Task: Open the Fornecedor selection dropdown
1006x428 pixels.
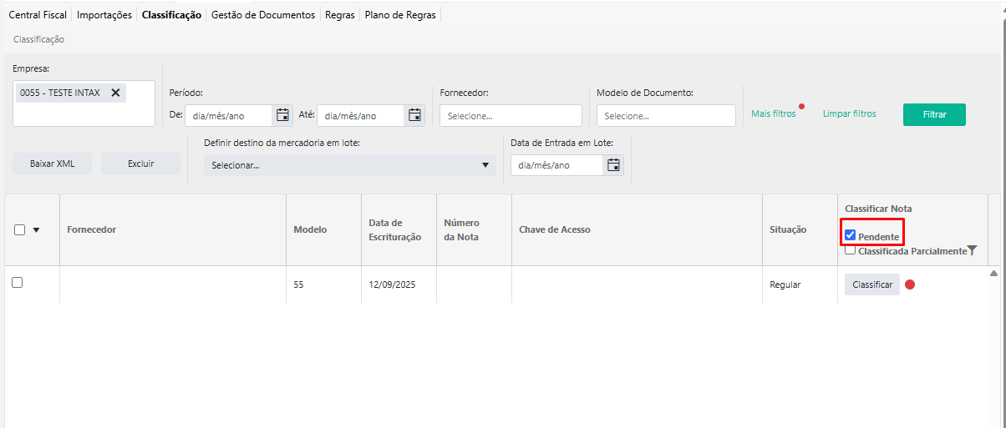Action: coord(511,116)
